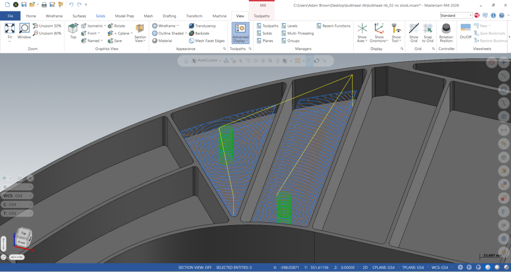The height and width of the screenshot is (272, 511).
Task: Expand Named views dropdown
Action: (102, 41)
